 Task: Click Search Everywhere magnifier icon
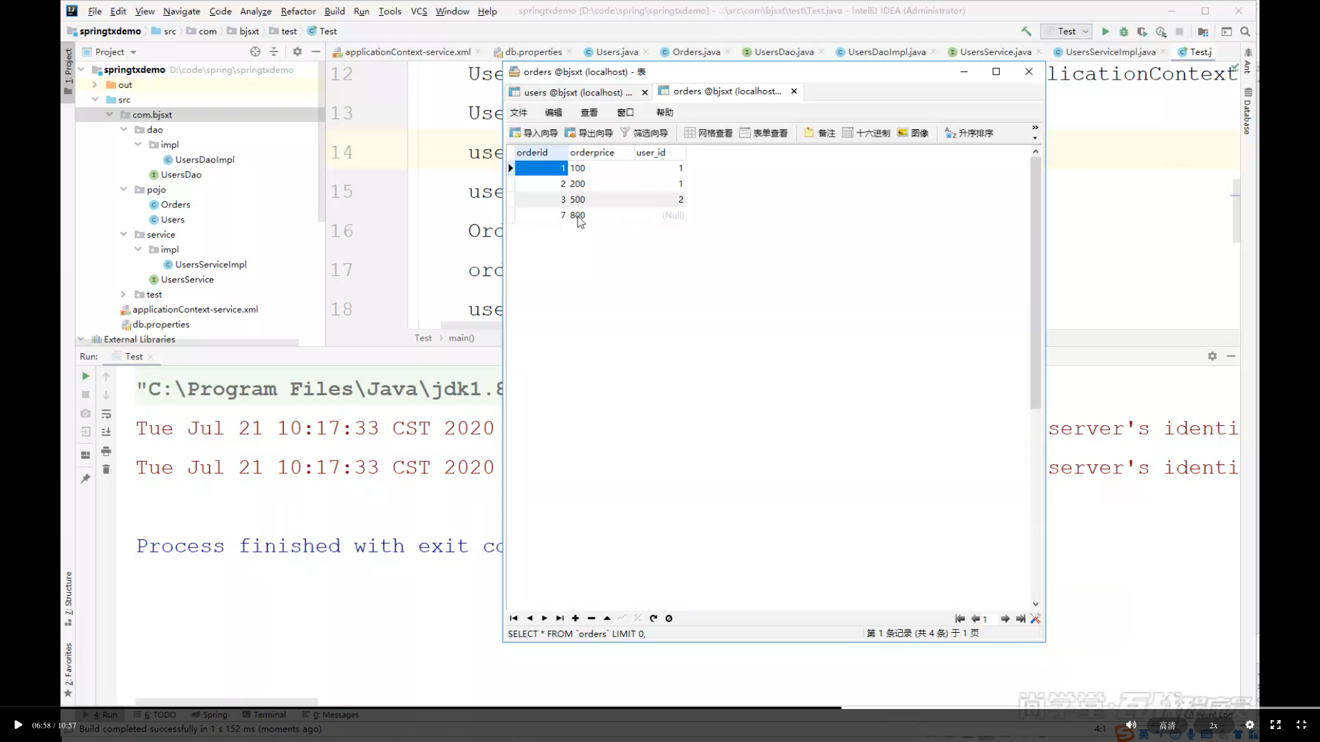point(1245,32)
